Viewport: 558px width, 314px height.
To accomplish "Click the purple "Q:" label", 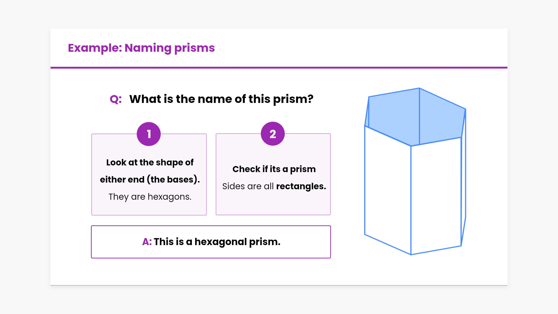I will [x=116, y=99].
